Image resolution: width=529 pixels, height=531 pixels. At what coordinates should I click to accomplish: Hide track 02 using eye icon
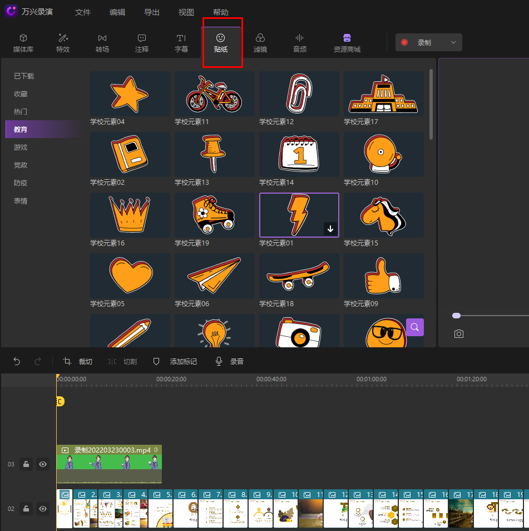click(43, 509)
